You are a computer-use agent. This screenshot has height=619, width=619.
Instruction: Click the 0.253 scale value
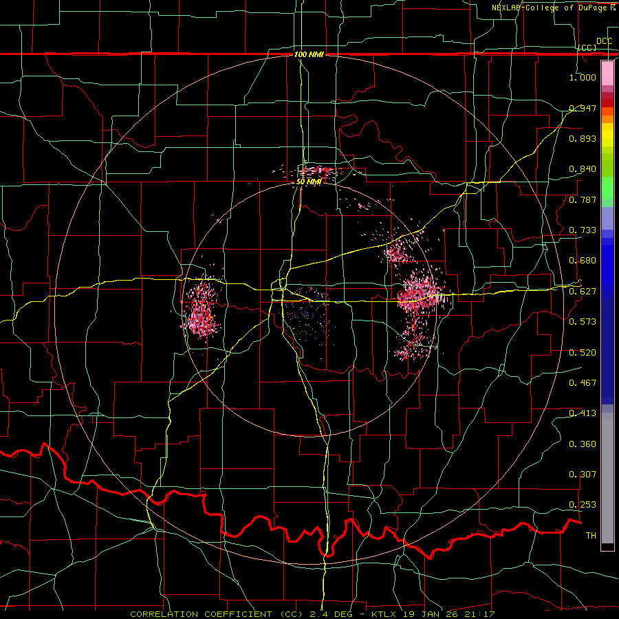pos(583,505)
